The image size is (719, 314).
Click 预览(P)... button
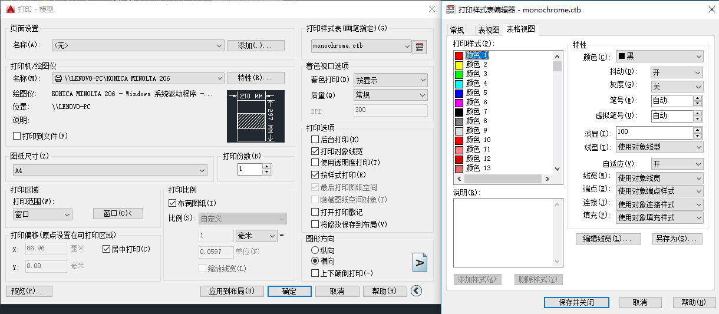[x=29, y=291]
